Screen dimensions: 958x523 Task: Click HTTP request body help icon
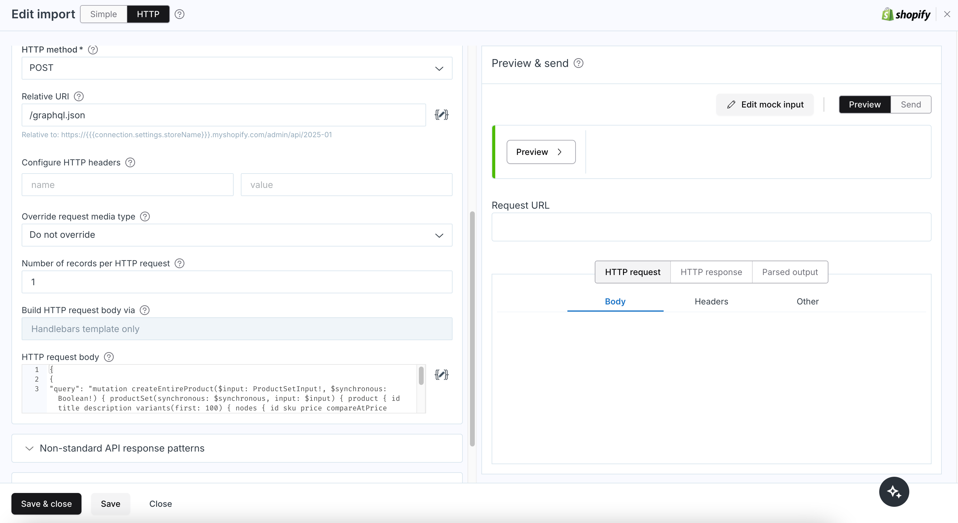[x=109, y=357]
